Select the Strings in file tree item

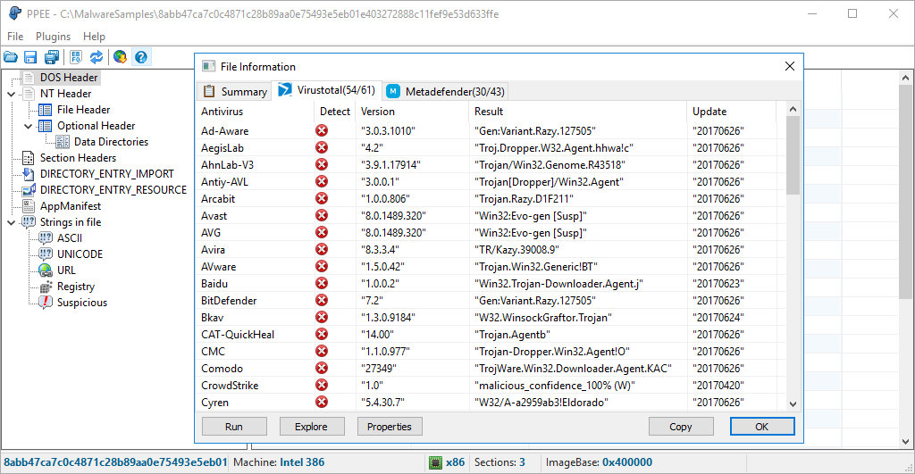click(70, 222)
